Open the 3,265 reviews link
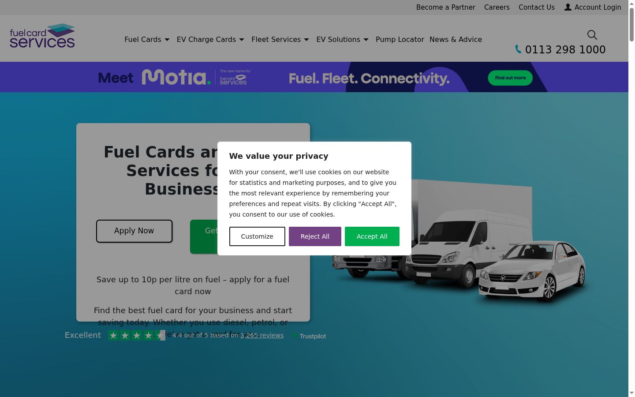This screenshot has height=397, width=635. (x=262, y=335)
